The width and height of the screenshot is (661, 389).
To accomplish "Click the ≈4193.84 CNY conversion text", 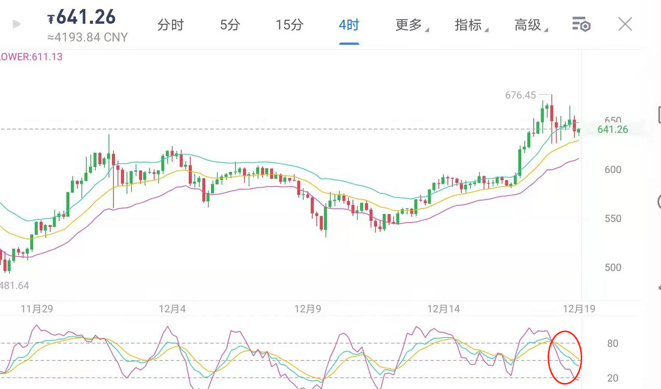I will pyautogui.click(x=87, y=37).
